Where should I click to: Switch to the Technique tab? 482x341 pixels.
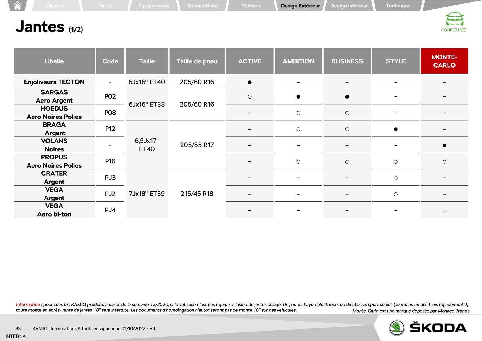(398, 6)
